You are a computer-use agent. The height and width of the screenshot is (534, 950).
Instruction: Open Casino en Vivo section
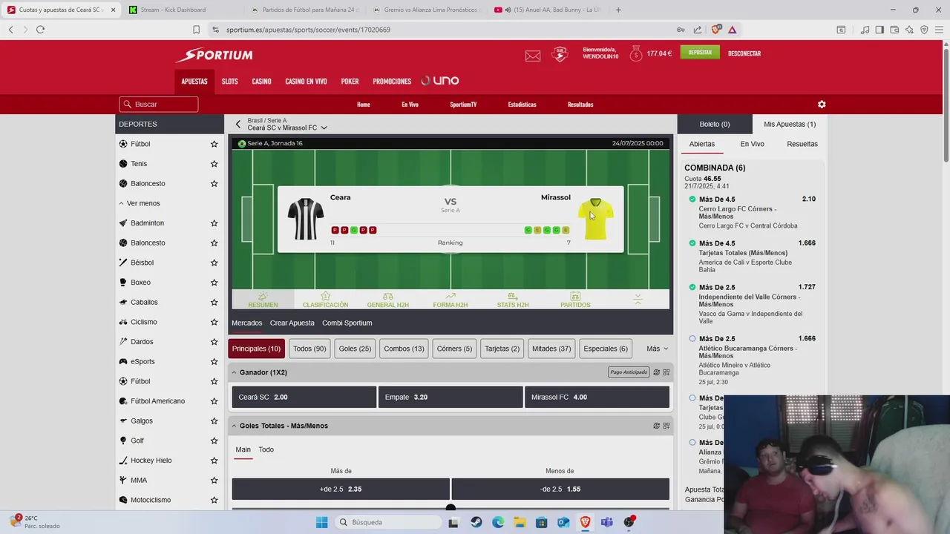point(306,82)
